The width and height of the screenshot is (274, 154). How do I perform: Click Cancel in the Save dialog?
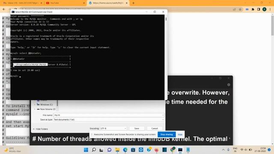click(155, 128)
